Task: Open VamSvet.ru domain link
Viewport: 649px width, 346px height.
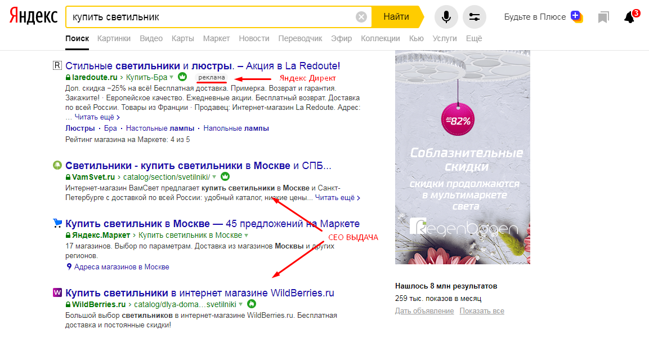Action: [93, 178]
